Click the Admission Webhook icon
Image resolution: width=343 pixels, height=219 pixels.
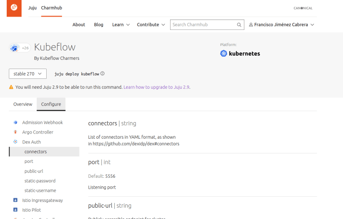[15, 123]
